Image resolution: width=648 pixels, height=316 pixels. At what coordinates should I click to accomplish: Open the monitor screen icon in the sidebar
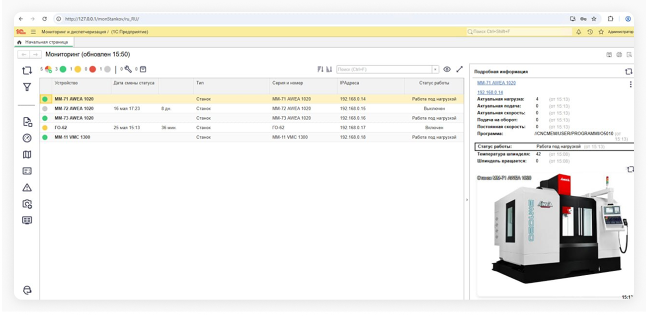pos(27,220)
